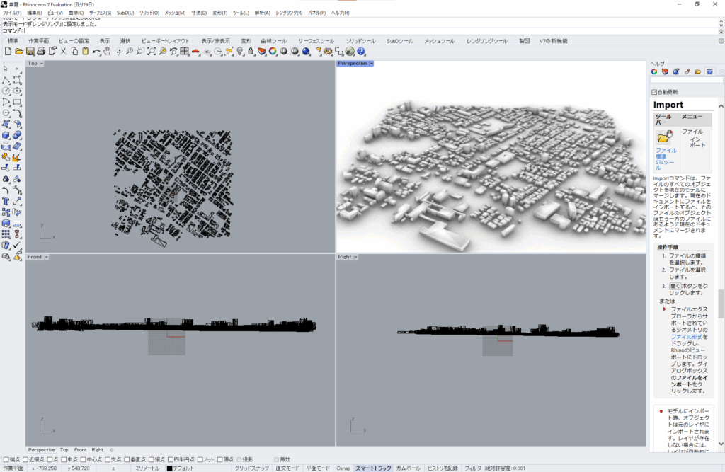Image resolution: width=725 pixels, height=472 pixels.
Task: Open the Right viewport dropdown arrow
Action: 357,257
